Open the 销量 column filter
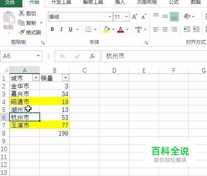Viewport: 207px width, 176px height. (x=65, y=78)
